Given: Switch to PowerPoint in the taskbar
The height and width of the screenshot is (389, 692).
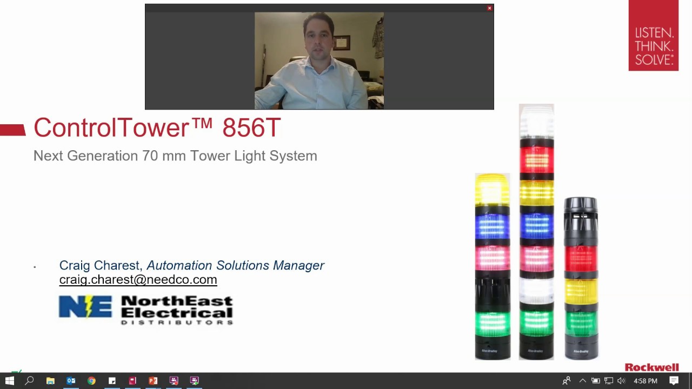Looking at the screenshot, I should [153, 381].
